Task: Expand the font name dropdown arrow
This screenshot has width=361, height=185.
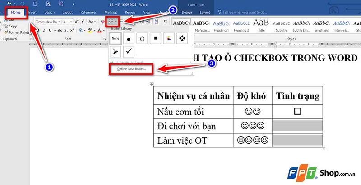Action: 59,22
